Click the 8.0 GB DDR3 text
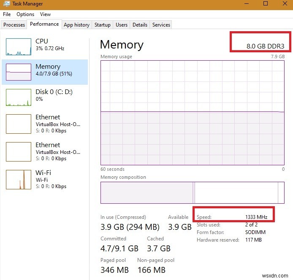The width and height of the screenshot is (293, 280). (x=265, y=46)
